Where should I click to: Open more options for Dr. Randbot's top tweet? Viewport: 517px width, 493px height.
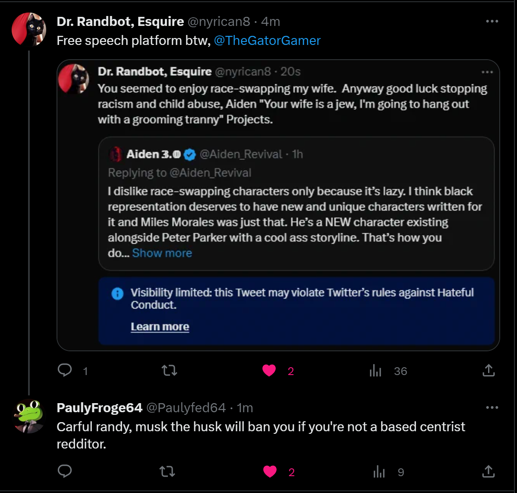(492, 22)
